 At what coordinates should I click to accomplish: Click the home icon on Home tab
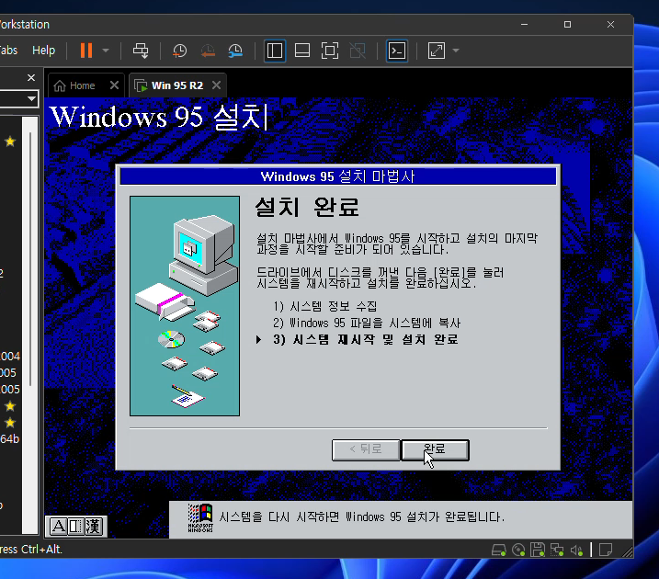[x=60, y=85]
